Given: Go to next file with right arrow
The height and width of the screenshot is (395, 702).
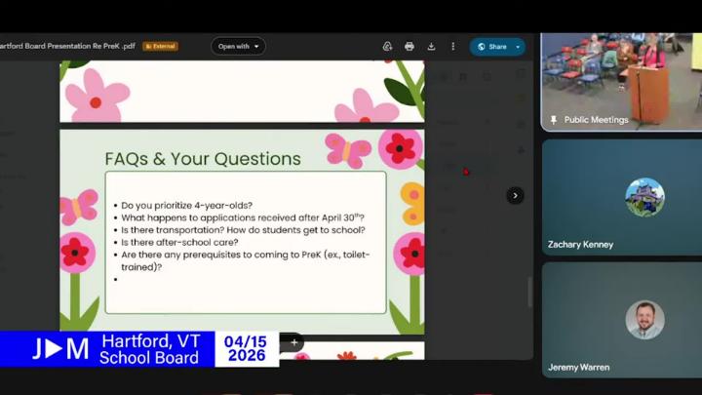Looking at the screenshot, I should [515, 195].
